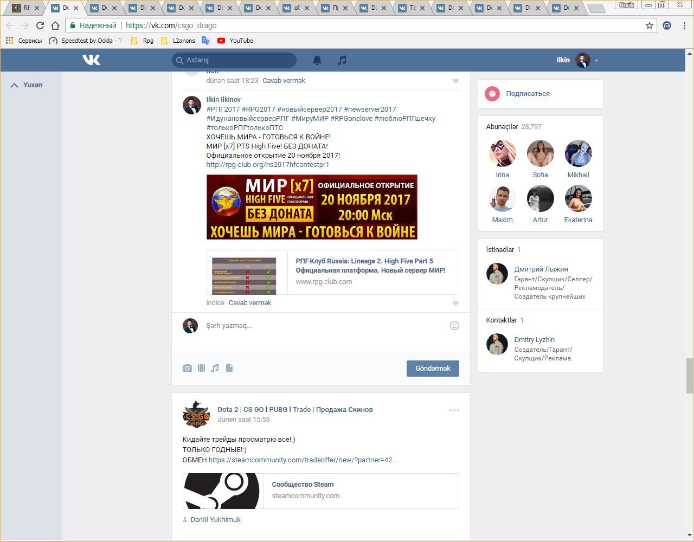Attach a video with film icon
The height and width of the screenshot is (542, 694).
201,368
